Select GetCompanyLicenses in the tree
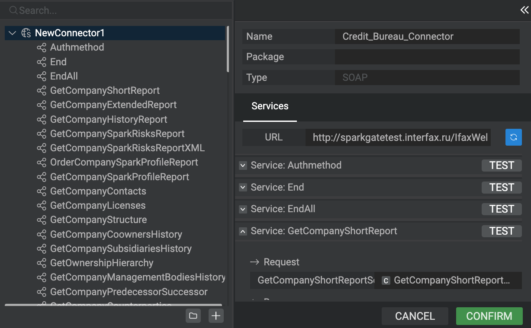The height and width of the screenshot is (328, 531). pos(98,205)
